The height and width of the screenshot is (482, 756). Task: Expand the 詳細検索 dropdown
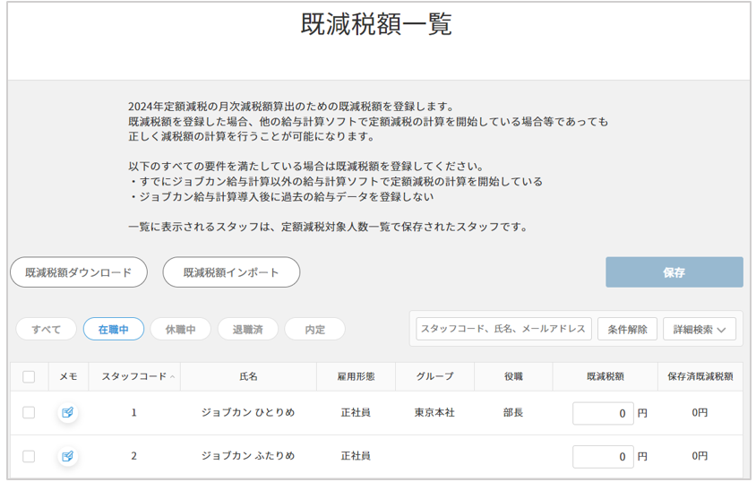click(x=699, y=329)
